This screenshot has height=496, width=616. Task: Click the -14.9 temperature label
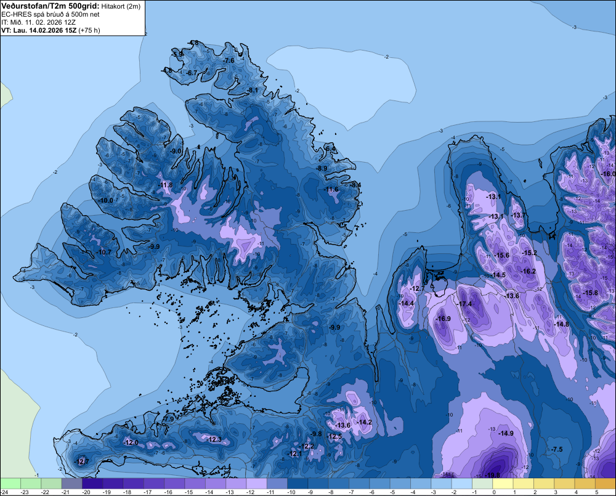[x=506, y=433]
